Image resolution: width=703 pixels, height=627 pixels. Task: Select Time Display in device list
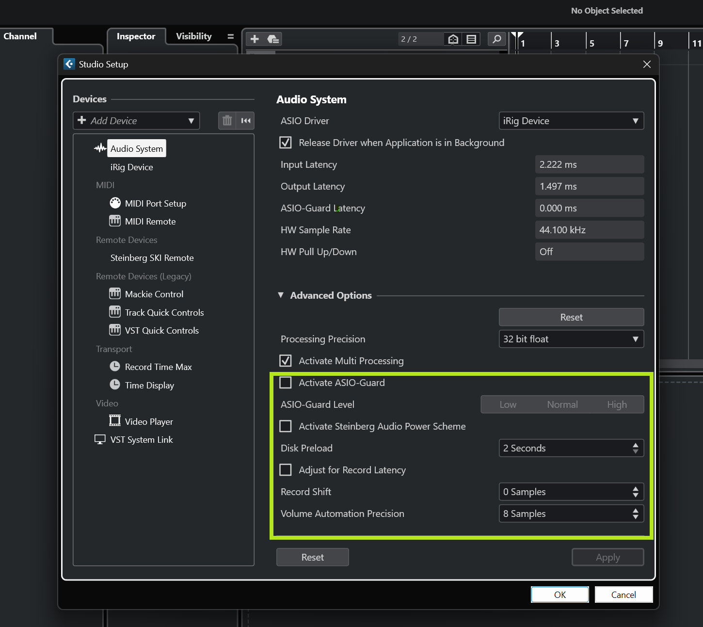point(149,385)
